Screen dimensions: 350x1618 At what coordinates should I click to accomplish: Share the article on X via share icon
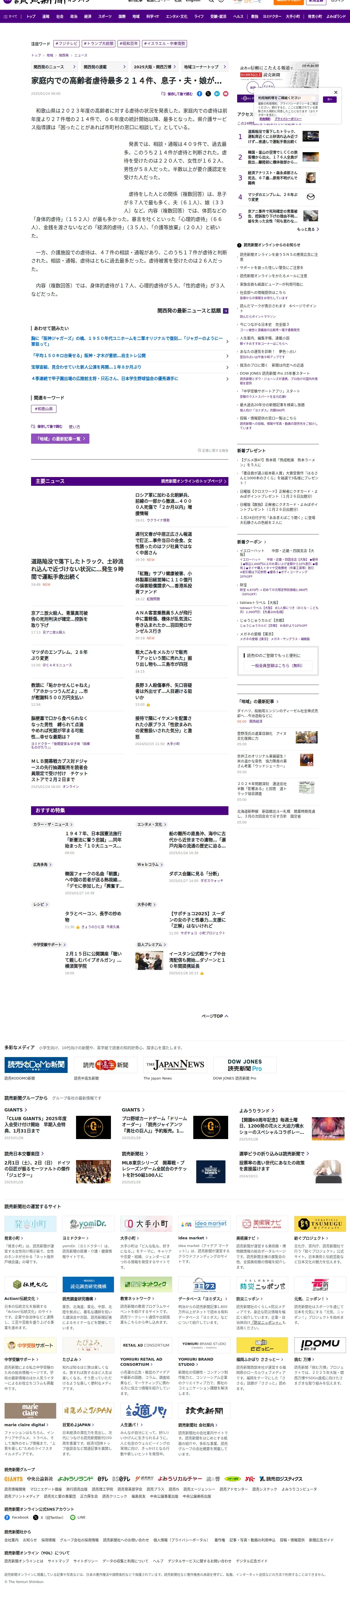pyautogui.click(x=209, y=94)
